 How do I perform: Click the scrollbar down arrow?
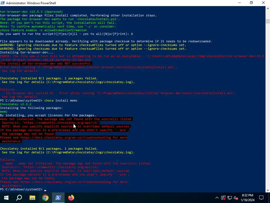[268, 190]
